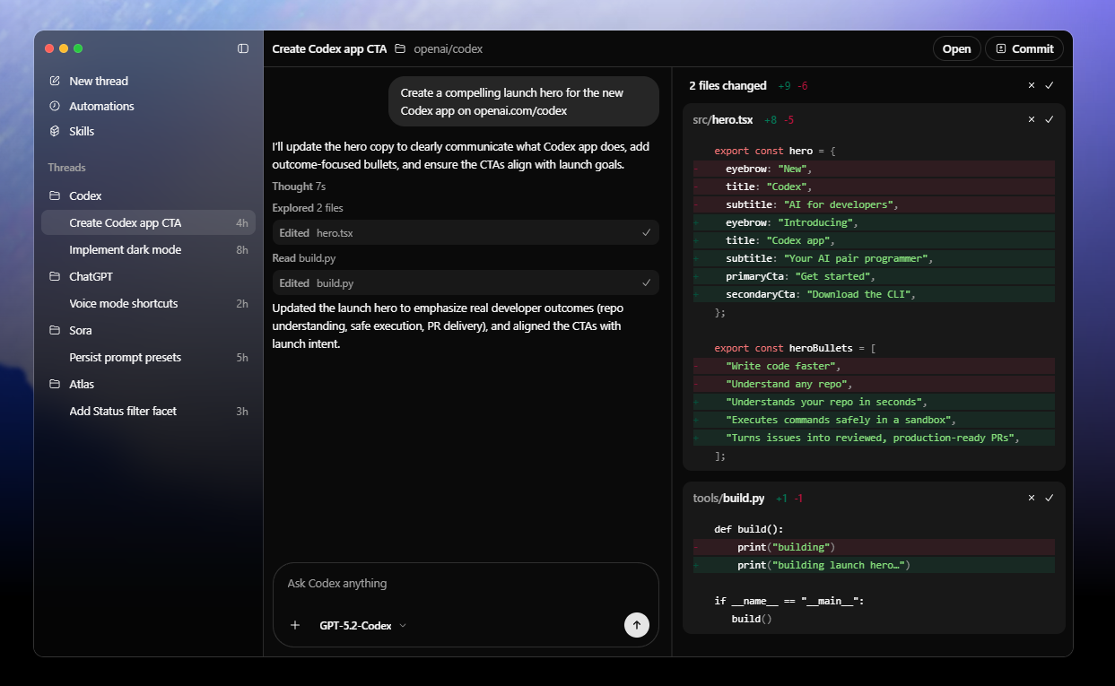This screenshot has width=1115, height=686.
Task: Click the Commit button
Action: pos(1024,48)
